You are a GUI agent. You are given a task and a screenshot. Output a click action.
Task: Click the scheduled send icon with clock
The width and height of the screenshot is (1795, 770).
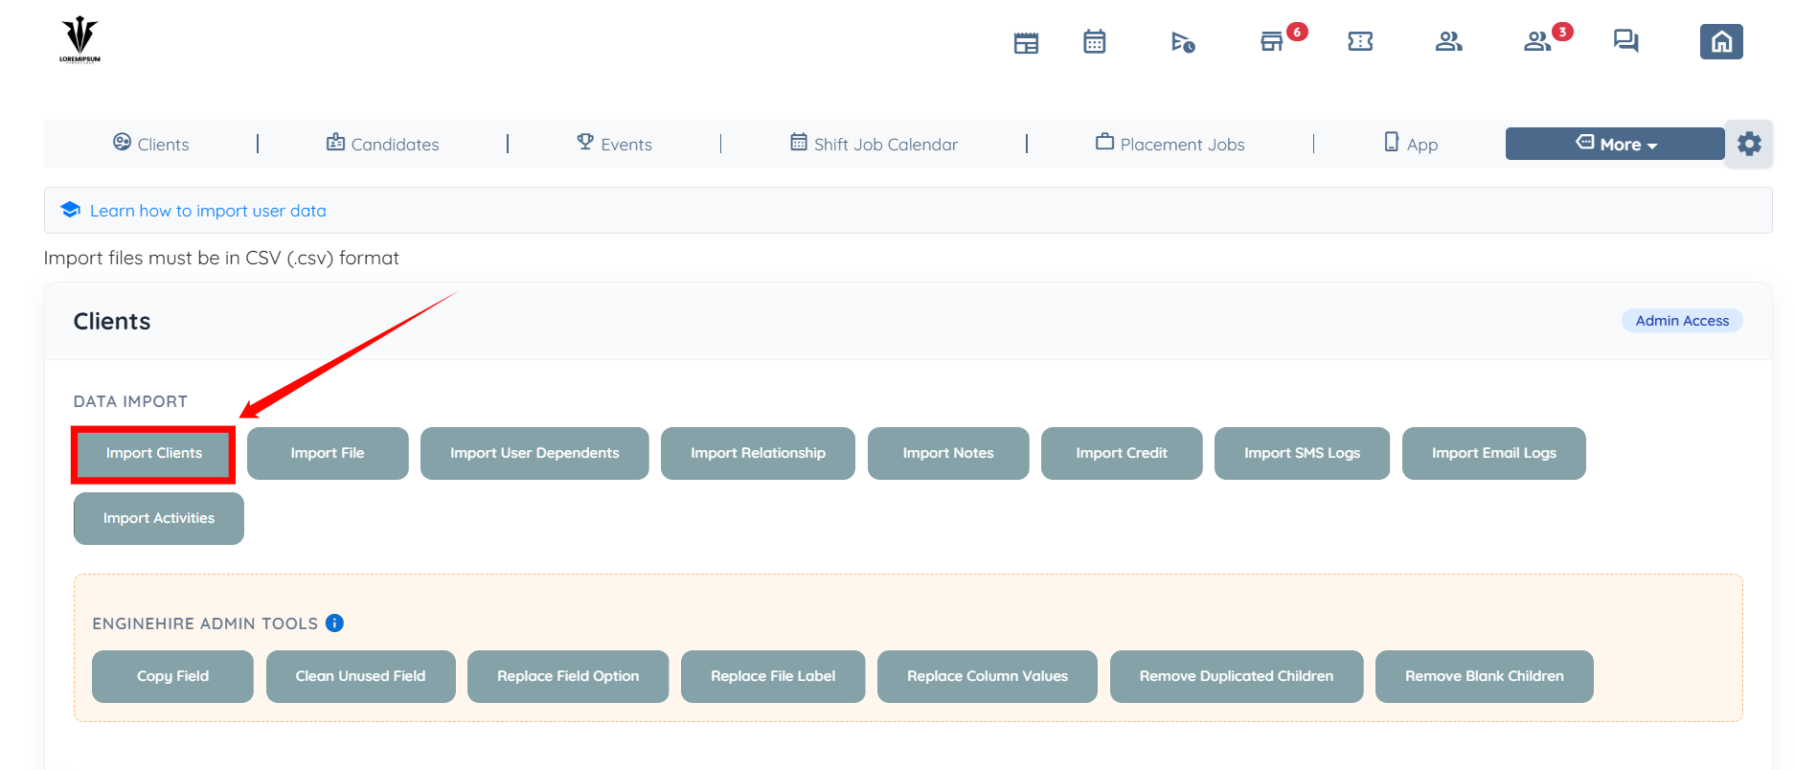[x=1183, y=42]
